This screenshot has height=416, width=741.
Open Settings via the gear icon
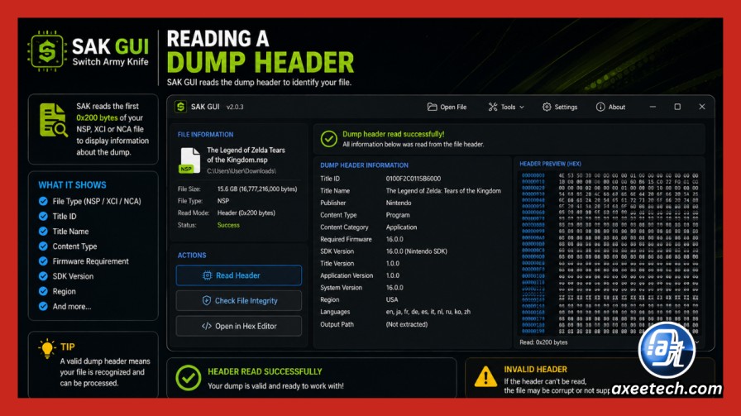[x=547, y=107]
